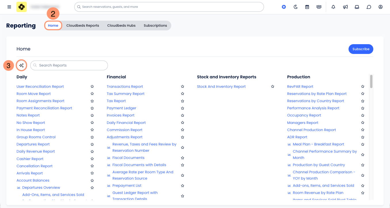Star the Transactions Report as favorite

(x=182, y=86)
